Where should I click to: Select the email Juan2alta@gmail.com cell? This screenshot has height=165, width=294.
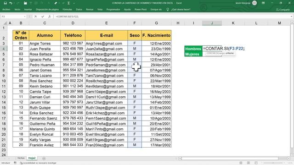tap(107, 49)
